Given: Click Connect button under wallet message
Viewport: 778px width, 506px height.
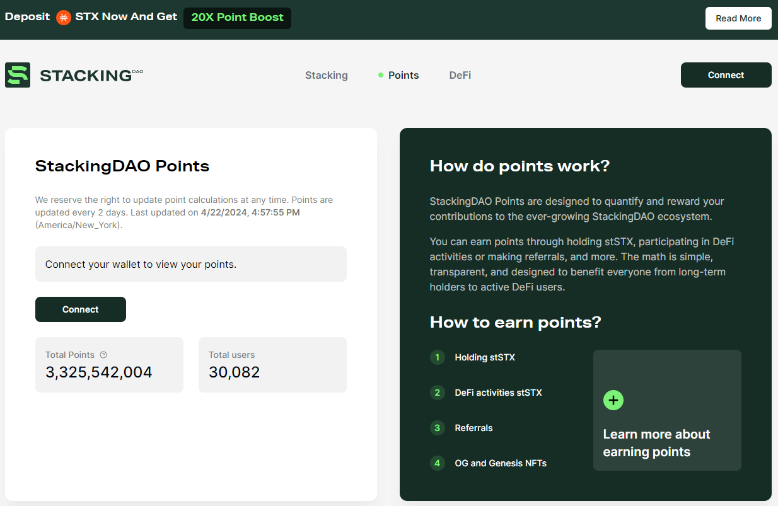Looking at the screenshot, I should pyautogui.click(x=81, y=309).
